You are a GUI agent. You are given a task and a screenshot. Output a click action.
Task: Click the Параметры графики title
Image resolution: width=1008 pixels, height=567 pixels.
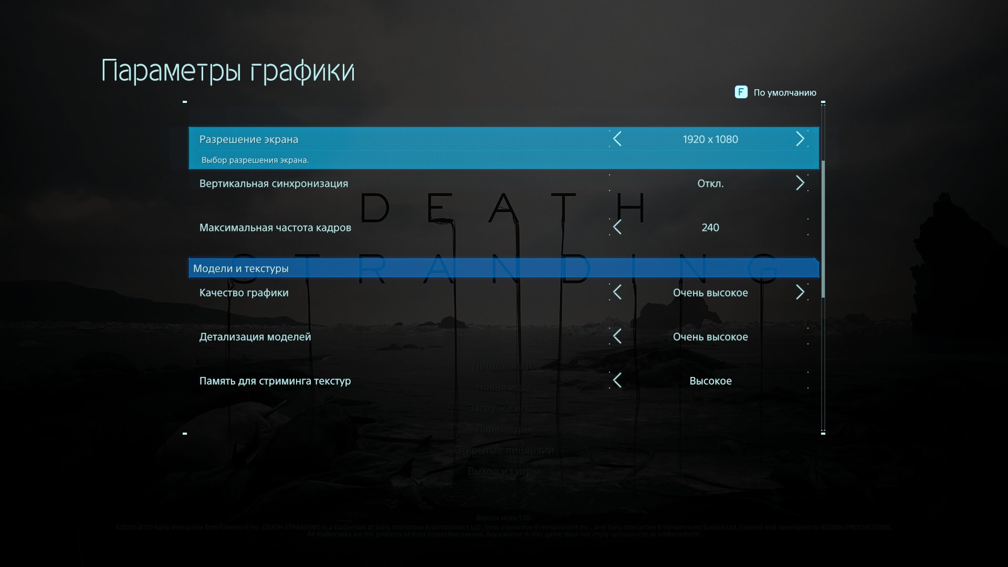[x=228, y=72]
